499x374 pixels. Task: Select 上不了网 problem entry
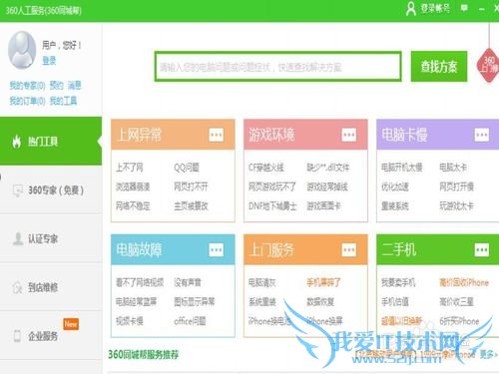pyautogui.click(x=130, y=168)
